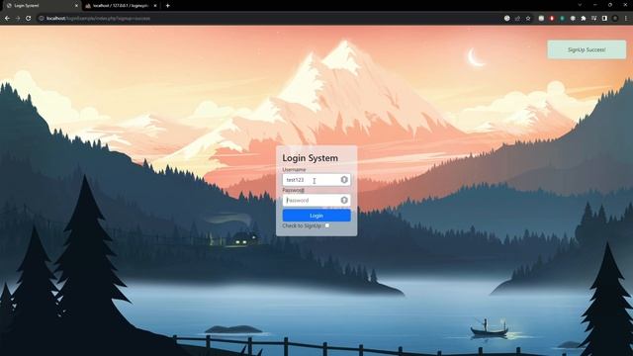Bookmark this page with star icon

coord(528,18)
